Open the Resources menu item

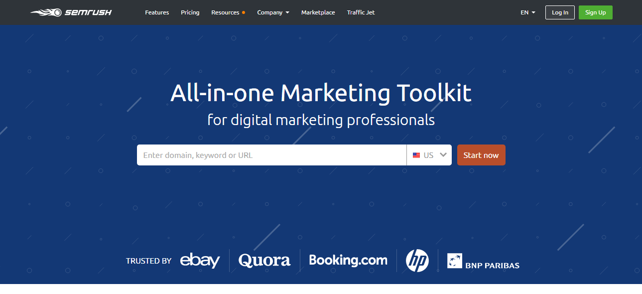point(228,12)
